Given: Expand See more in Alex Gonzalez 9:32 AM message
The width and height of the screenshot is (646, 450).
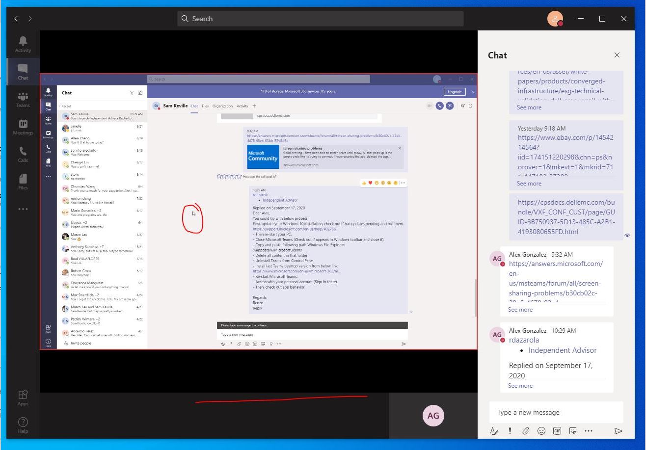Looking at the screenshot, I should pos(520,310).
